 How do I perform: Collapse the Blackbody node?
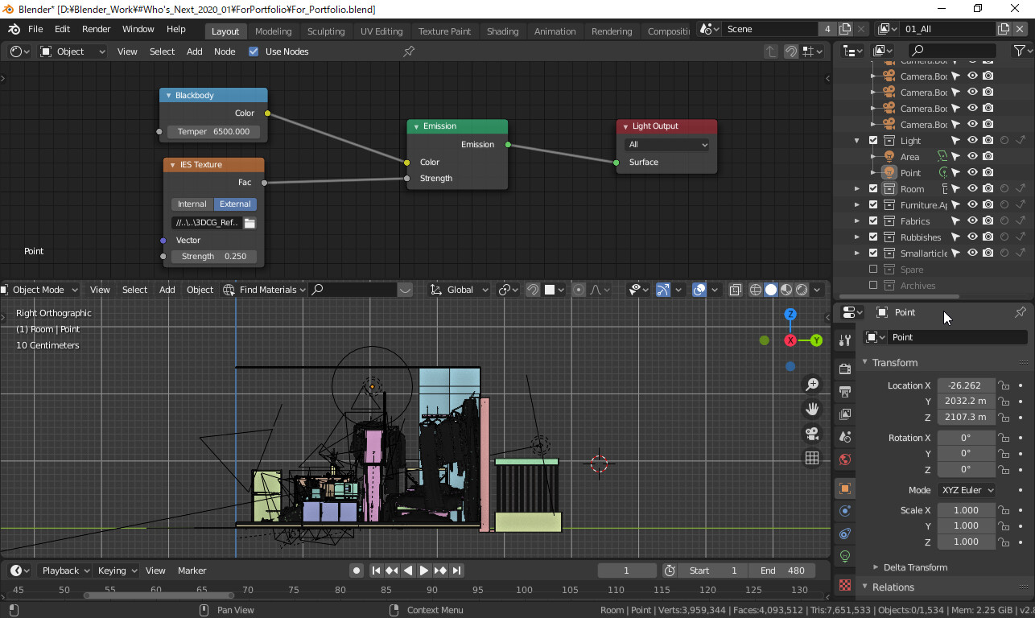point(169,95)
